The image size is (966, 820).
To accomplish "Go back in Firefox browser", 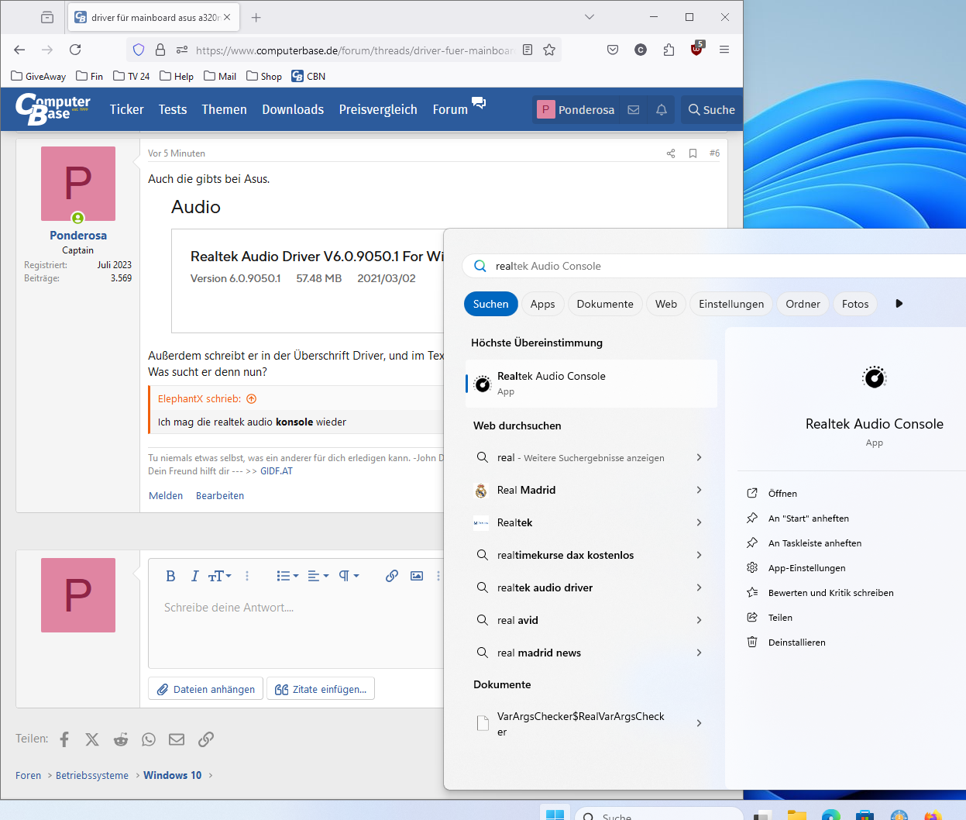I will [19, 50].
